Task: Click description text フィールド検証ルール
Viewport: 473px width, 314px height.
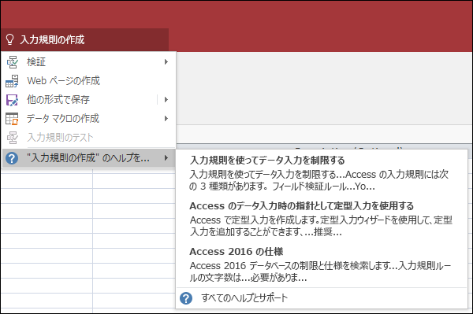Action: point(308,187)
